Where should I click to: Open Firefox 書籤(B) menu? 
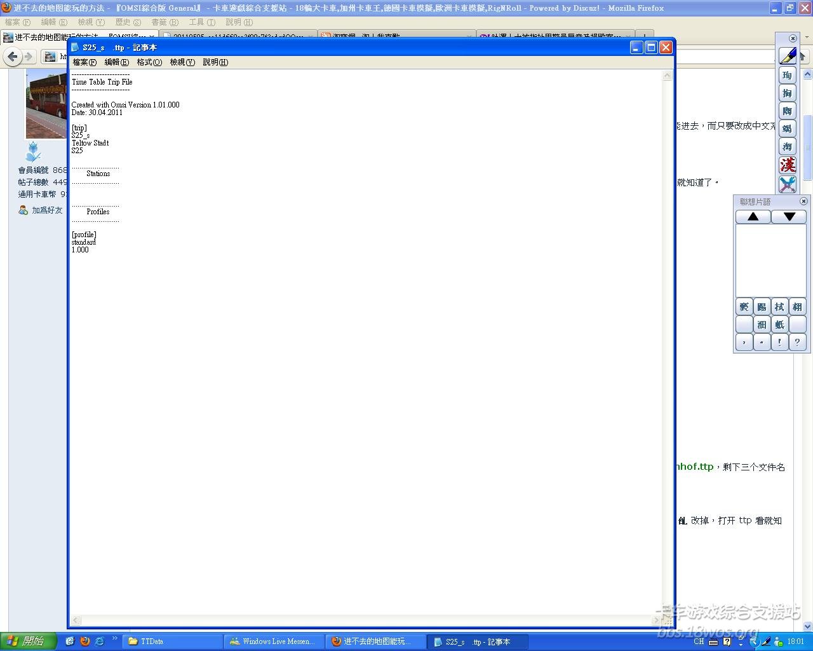tap(165, 22)
